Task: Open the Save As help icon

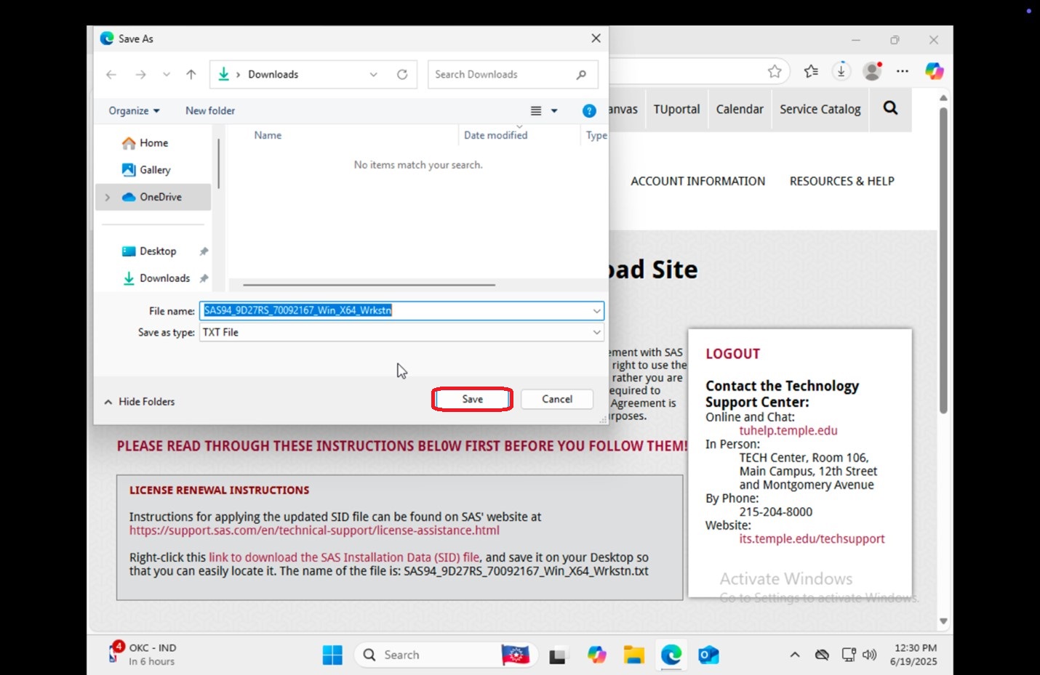Action: (589, 110)
